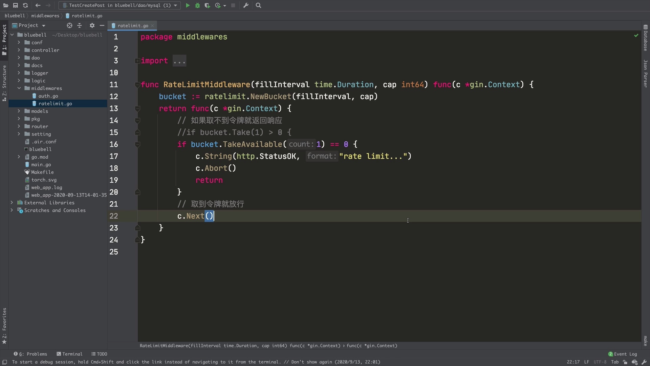This screenshot has height=366, width=650.
Task: Open Project panel gear options
Action: point(92,25)
